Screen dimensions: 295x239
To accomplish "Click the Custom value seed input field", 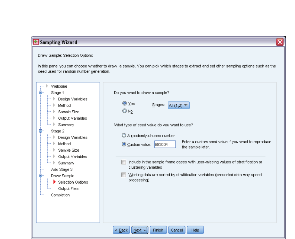I will point(165,144).
